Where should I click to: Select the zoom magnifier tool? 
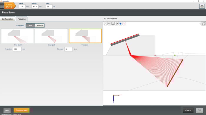click(x=109, y=24)
